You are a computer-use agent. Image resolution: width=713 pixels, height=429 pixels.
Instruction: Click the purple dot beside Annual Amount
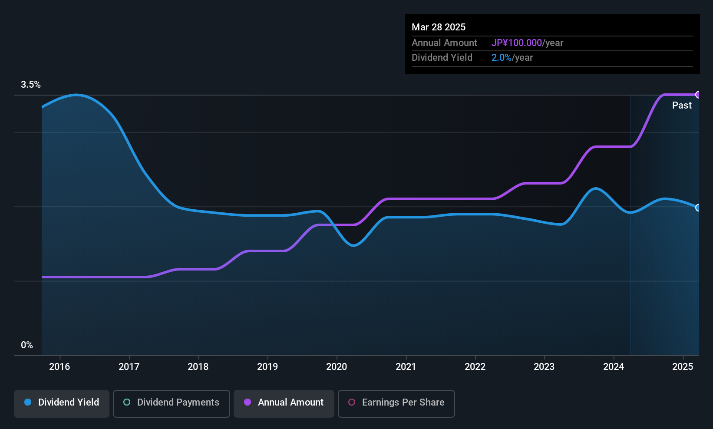[248, 403]
